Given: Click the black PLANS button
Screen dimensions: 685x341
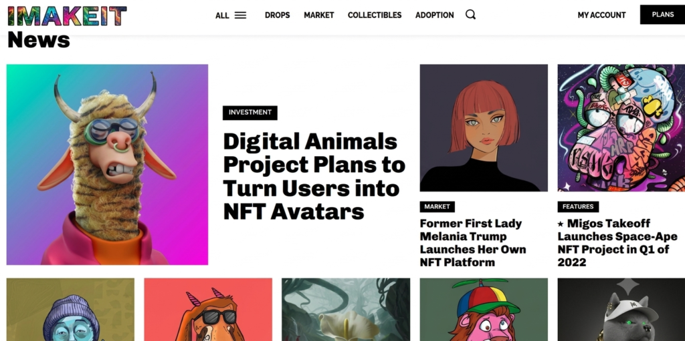Looking at the screenshot, I should [x=662, y=15].
